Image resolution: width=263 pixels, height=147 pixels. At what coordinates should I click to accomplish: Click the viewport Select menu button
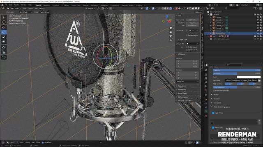pyautogui.click(x=30, y=8)
